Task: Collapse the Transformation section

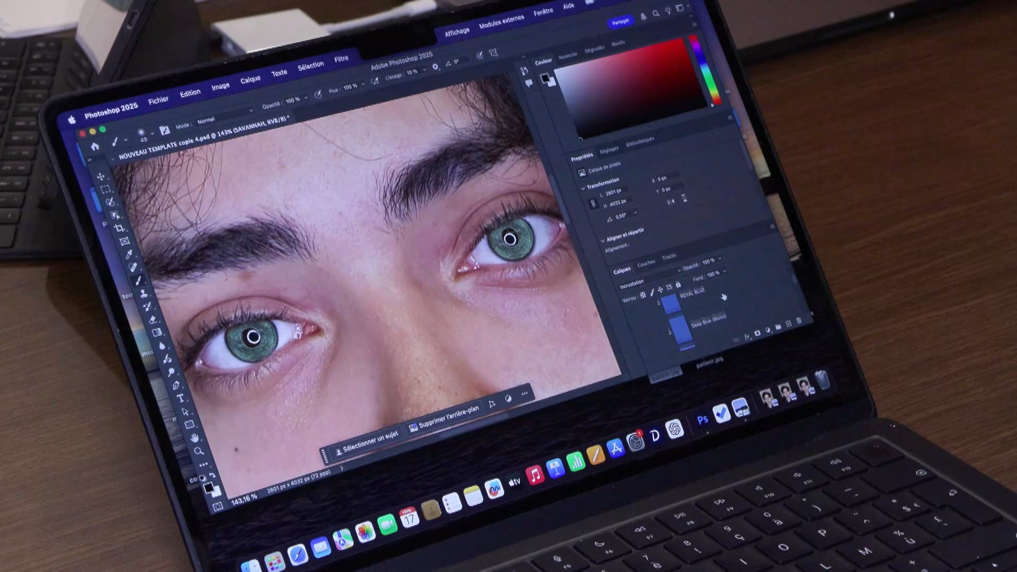Action: click(x=583, y=187)
